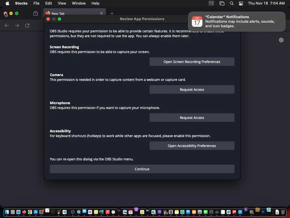Open Maps from the Dock
The image size is (290, 218).
(269, 210)
